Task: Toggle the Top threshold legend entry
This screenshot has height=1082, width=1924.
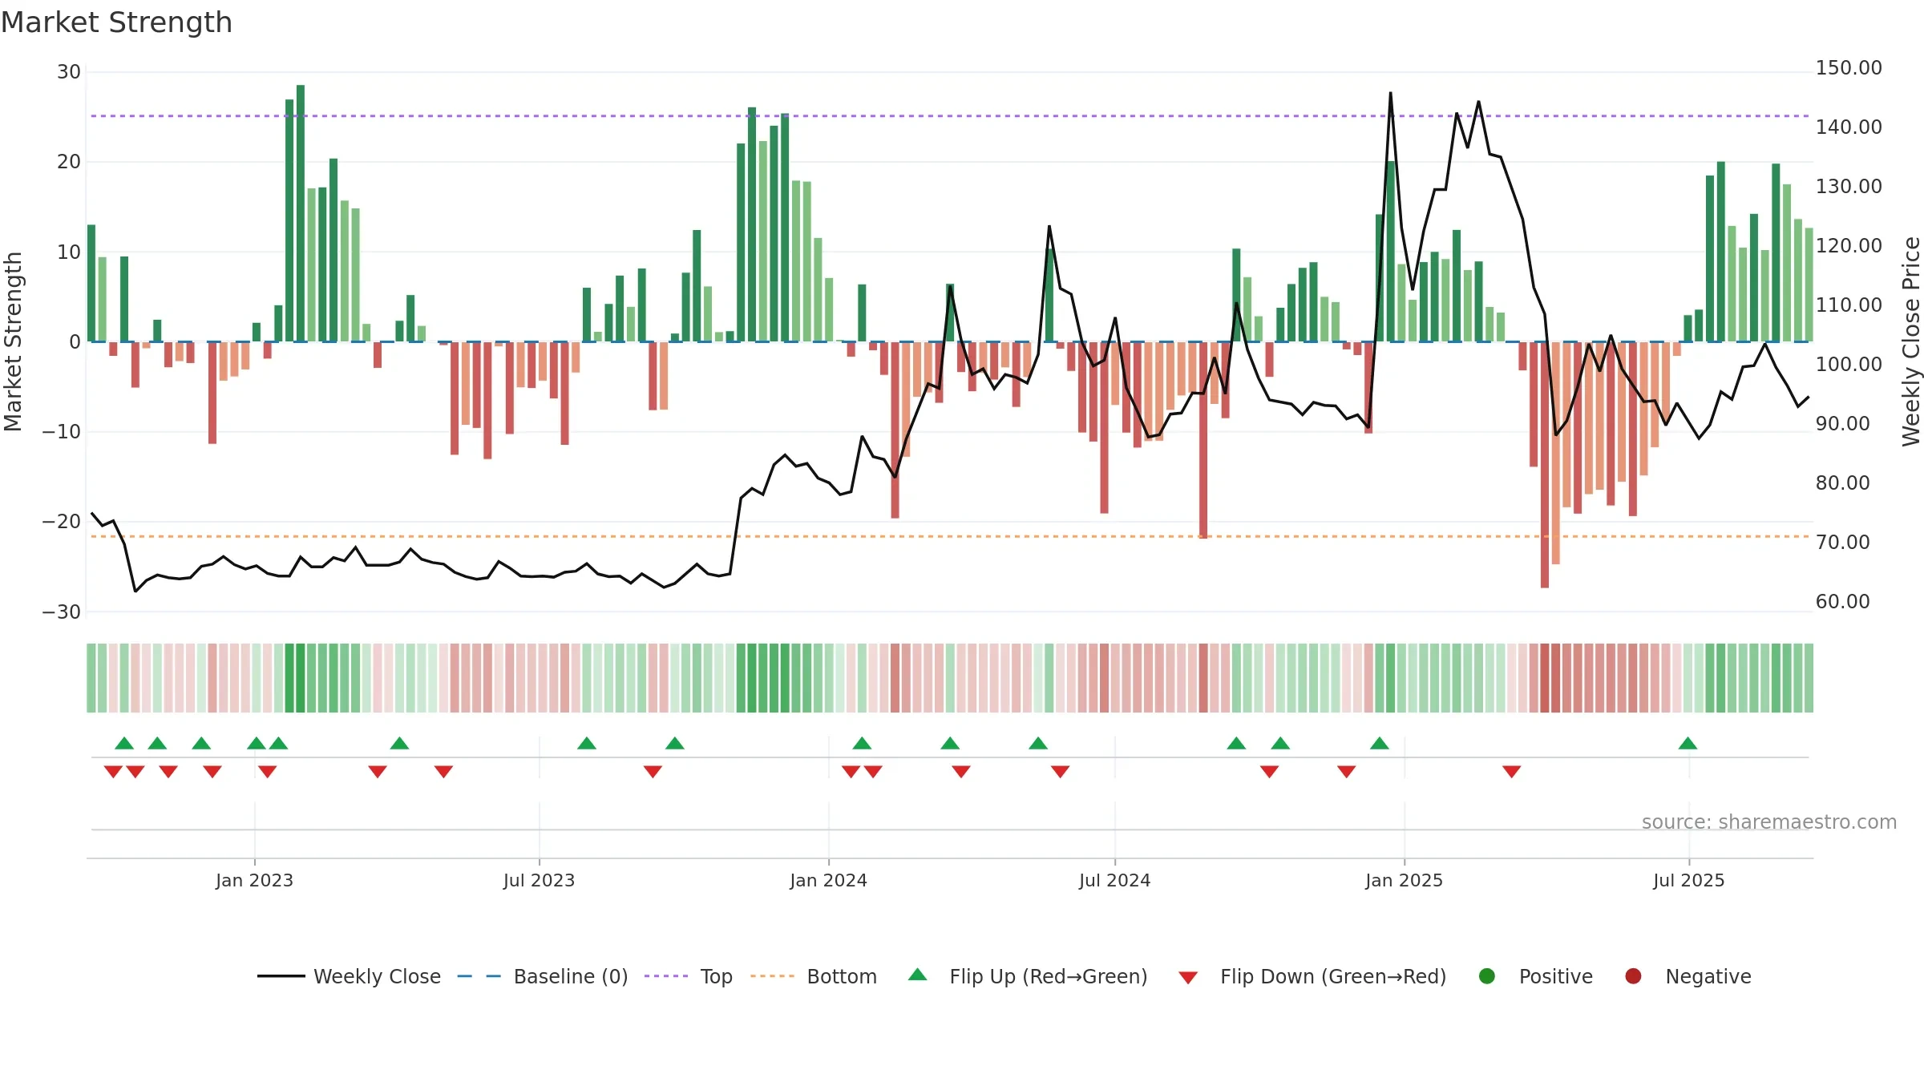Action: coord(689,976)
